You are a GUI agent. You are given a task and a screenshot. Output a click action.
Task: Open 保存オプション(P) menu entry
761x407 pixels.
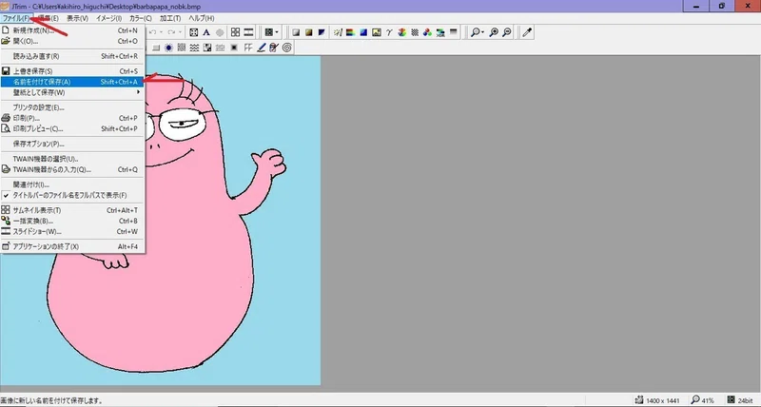(72, 144)
